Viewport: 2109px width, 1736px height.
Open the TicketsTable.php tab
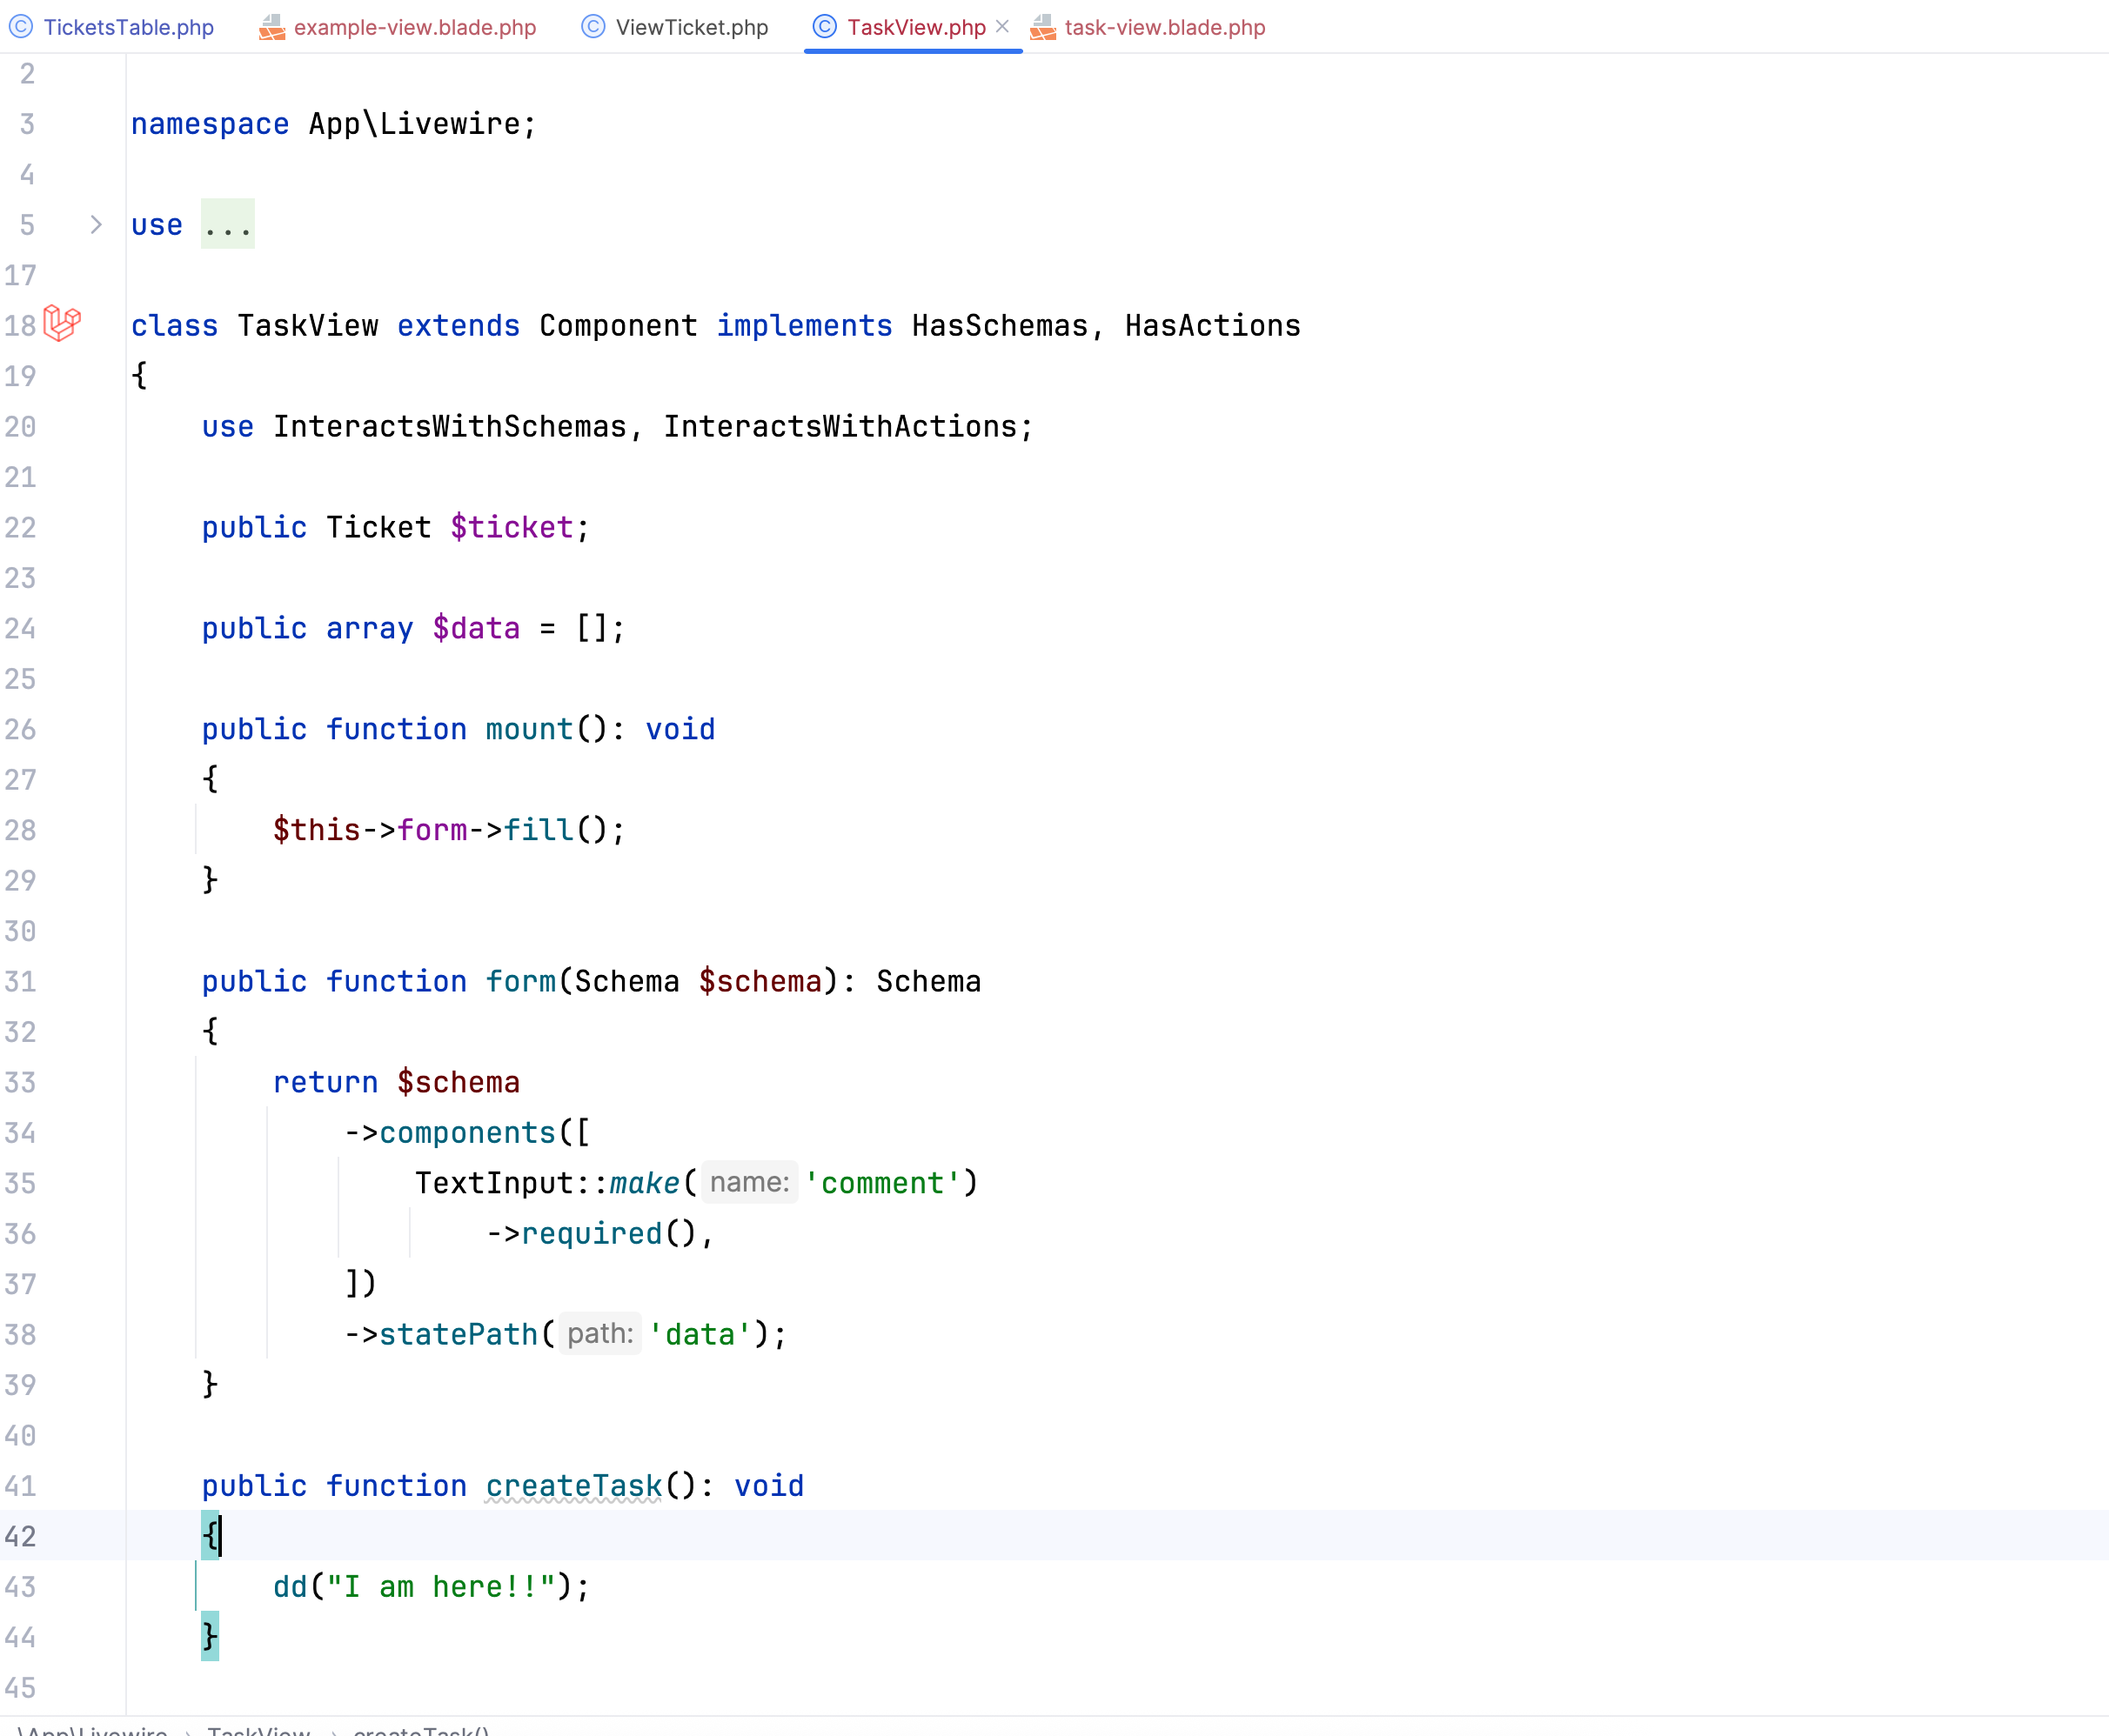pos(128,27)
